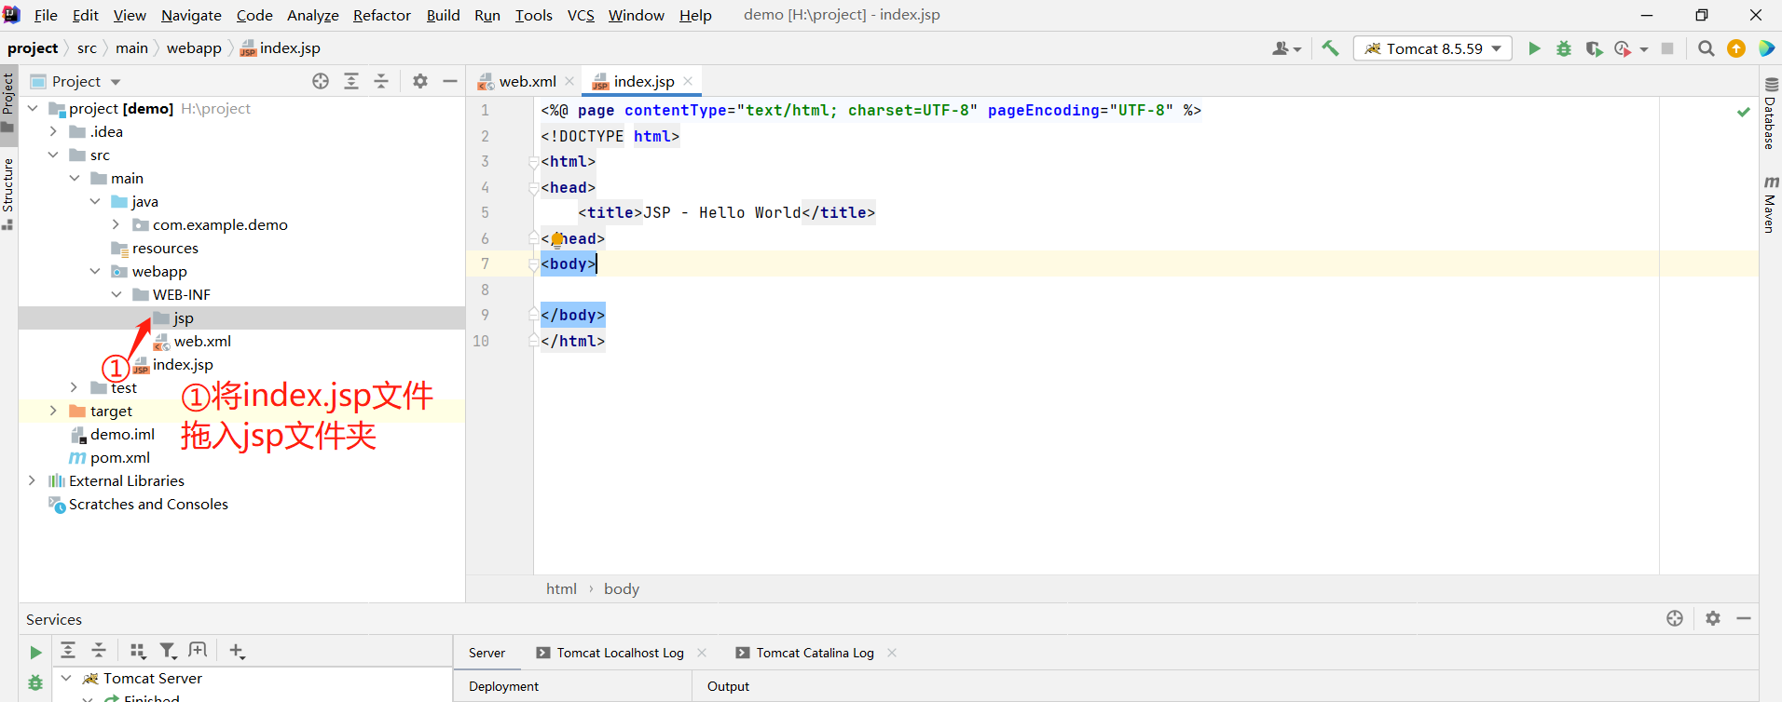Expand all in Project panel

[351, 81]
